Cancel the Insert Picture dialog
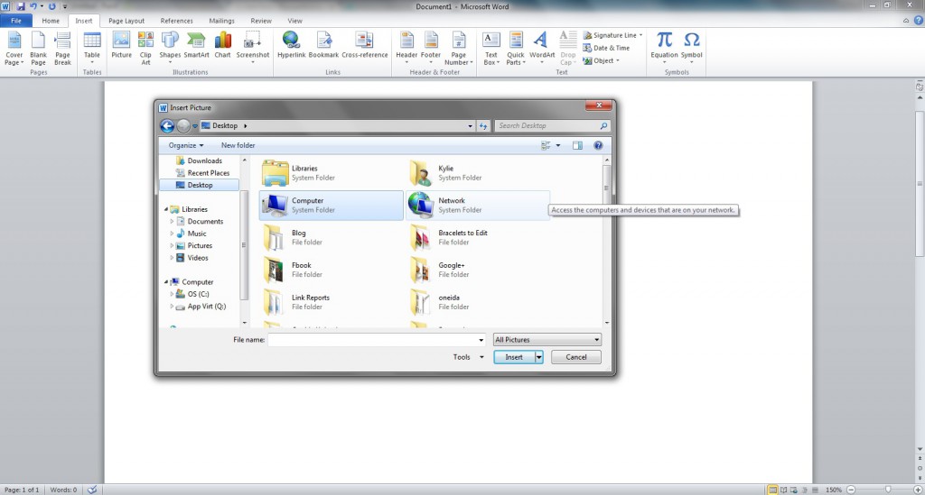925x495 pixels. click(x=576, y=357)
